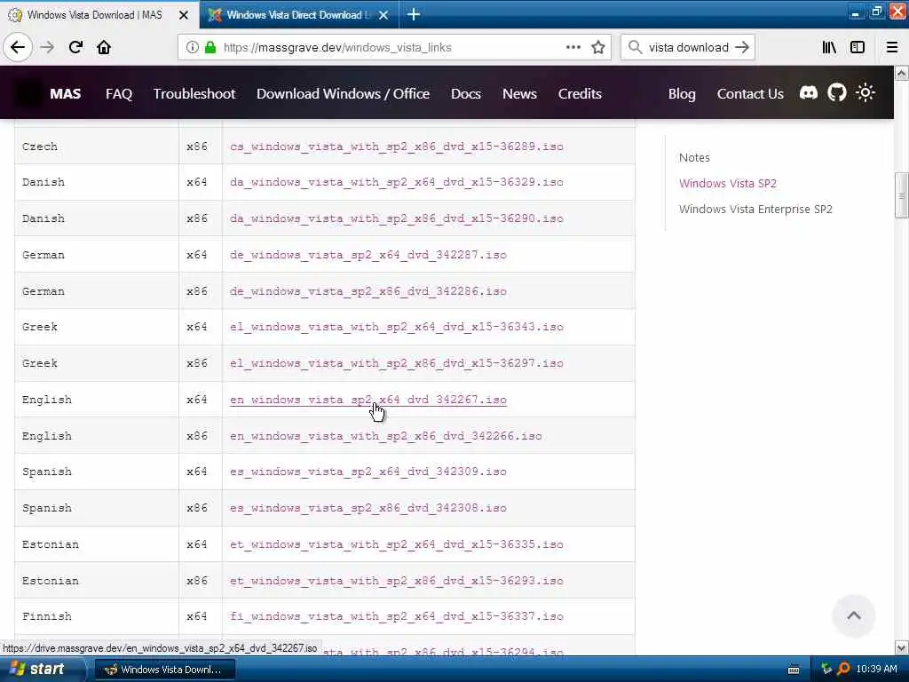Open the browser home page
Viewport: 909px width, 682px height.
[104, 47]
